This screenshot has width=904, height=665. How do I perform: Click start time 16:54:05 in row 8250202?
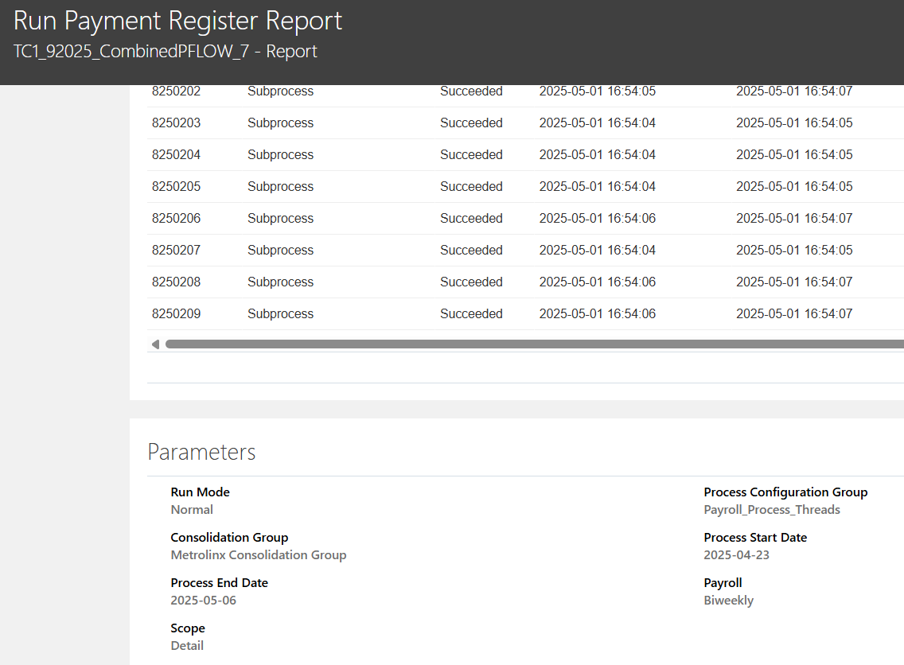(x=598, y=91)
